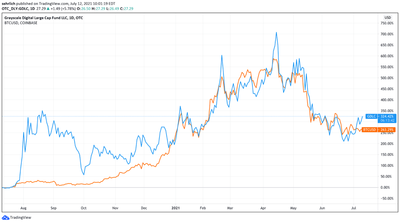Viewport: 400px width, 223px height.
Task: Click the sehrlich publisher name
Action: 8,4
